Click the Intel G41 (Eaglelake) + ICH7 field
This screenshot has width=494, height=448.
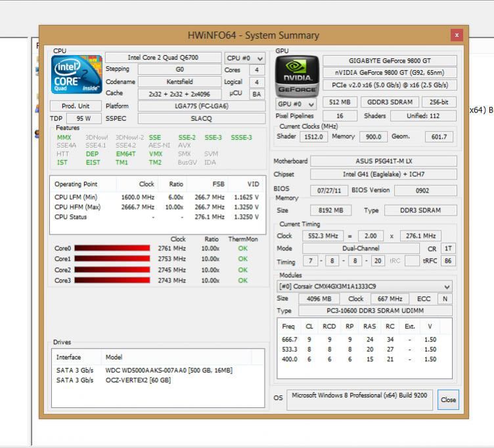point(384,174)
